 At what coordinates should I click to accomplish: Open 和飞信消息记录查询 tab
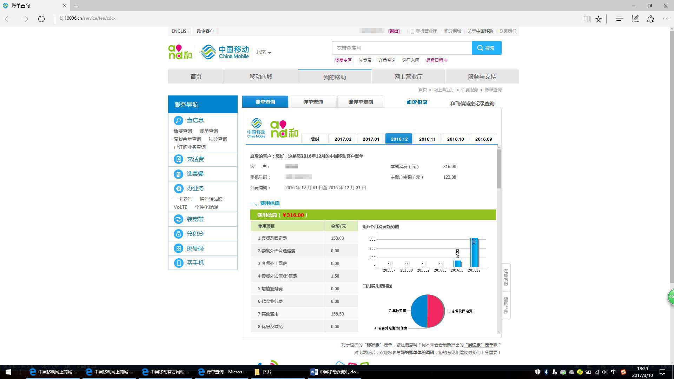pos(473,104)
